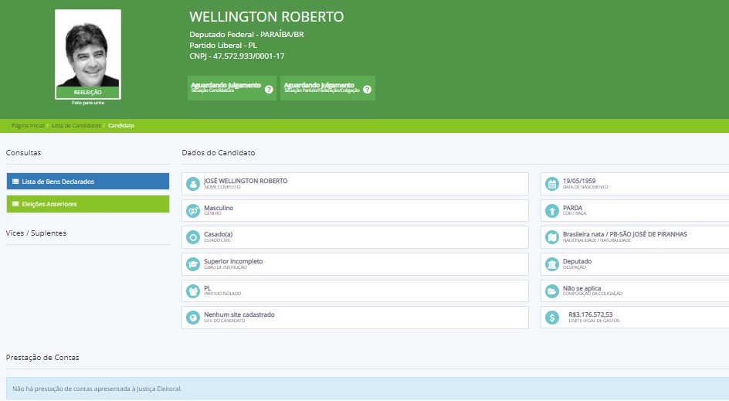The height and width of the screenshot is (401, 729).
Task: Click the help icon on Situação Candidatura
Action: coord(269,90)
